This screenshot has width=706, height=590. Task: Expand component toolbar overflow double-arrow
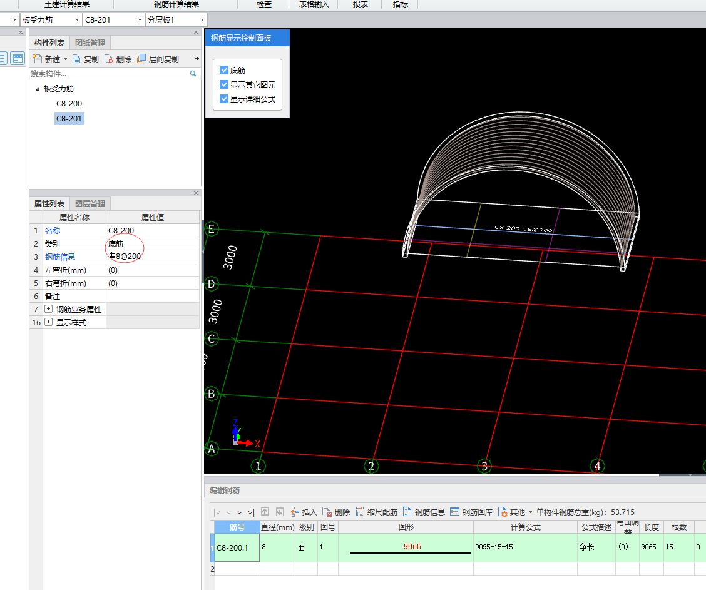(197, 59)
